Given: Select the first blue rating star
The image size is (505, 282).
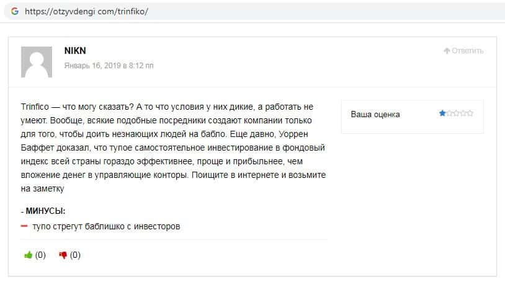Looking at the screenshot, I should coord(442,113).
